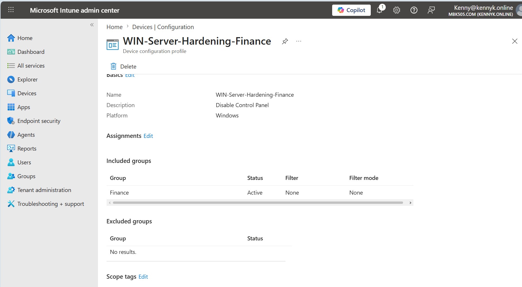The width and height of the screenshot is (522, 287).
Task: Click the Delete button label
Action: tap(128, 66)
